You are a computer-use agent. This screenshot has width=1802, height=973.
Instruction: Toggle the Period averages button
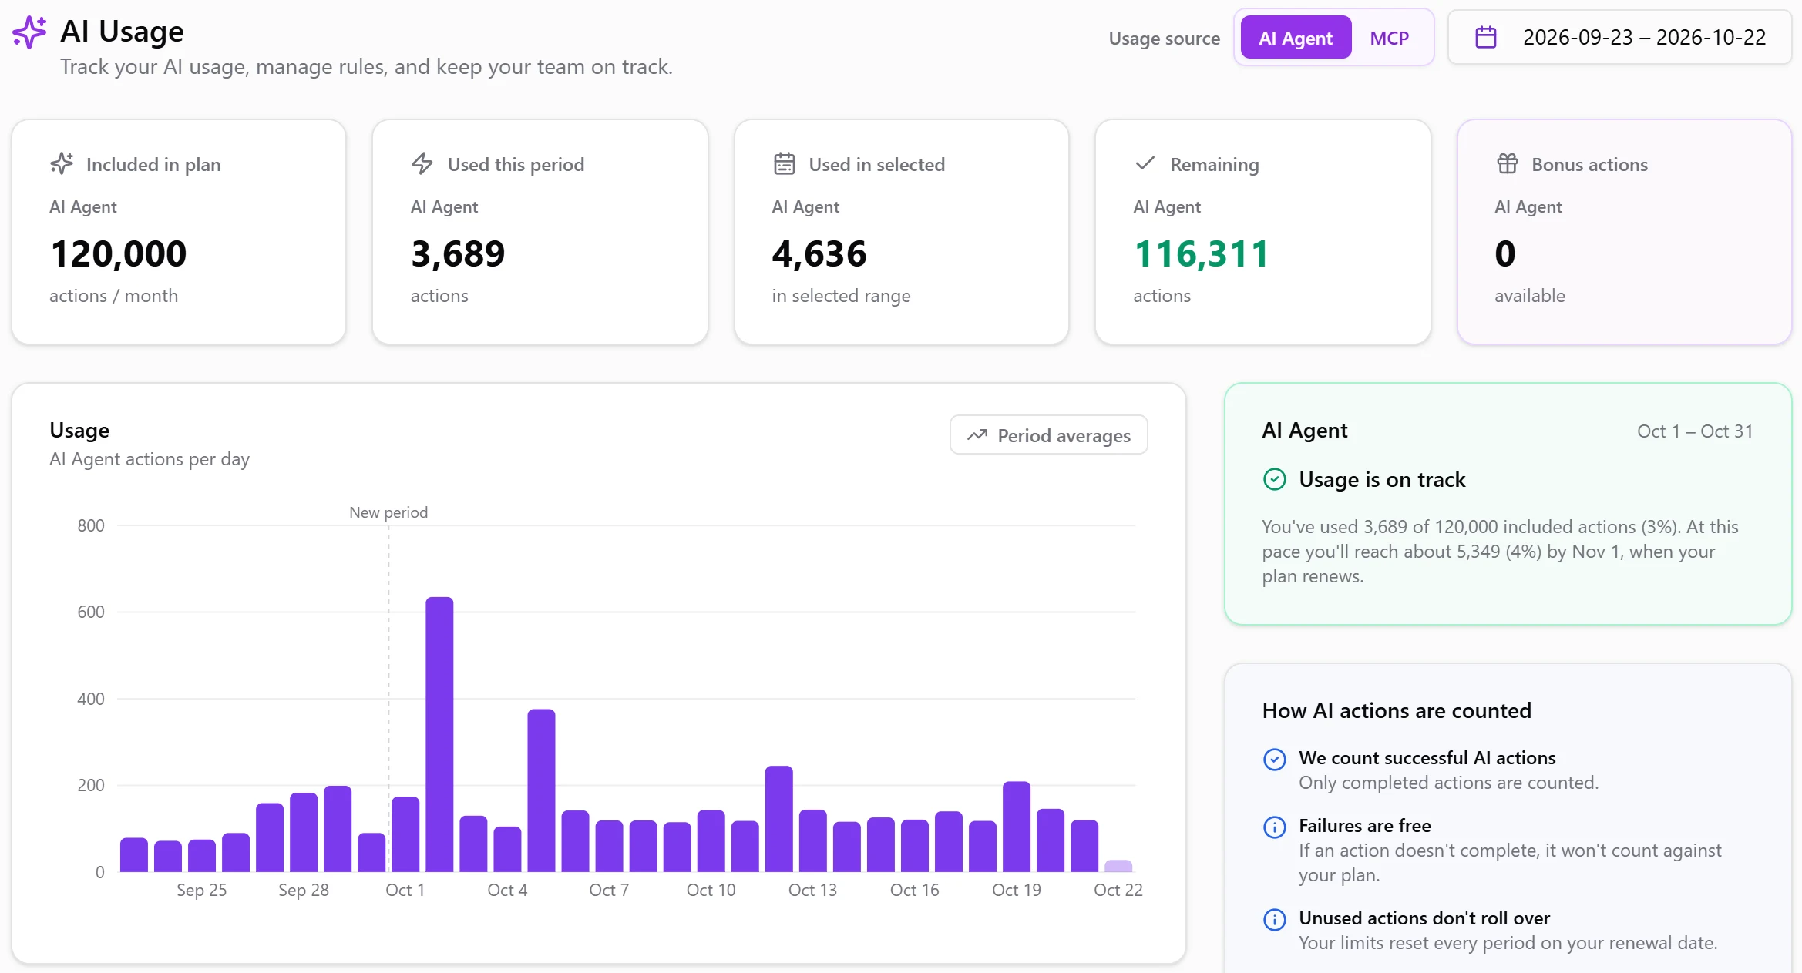pyautogui.click(x=1048, y=435)
